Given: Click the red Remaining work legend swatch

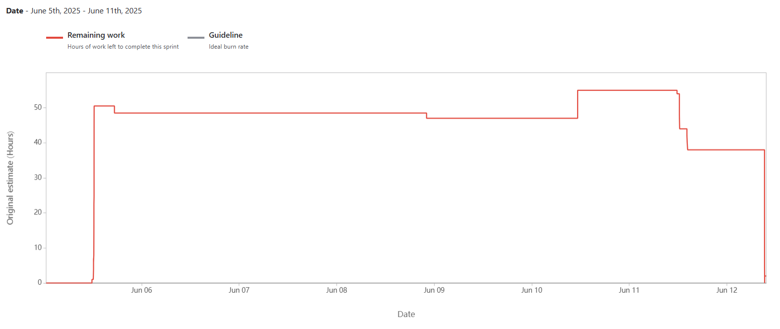Looking at the screenshot, I should [x=55, y=37].
